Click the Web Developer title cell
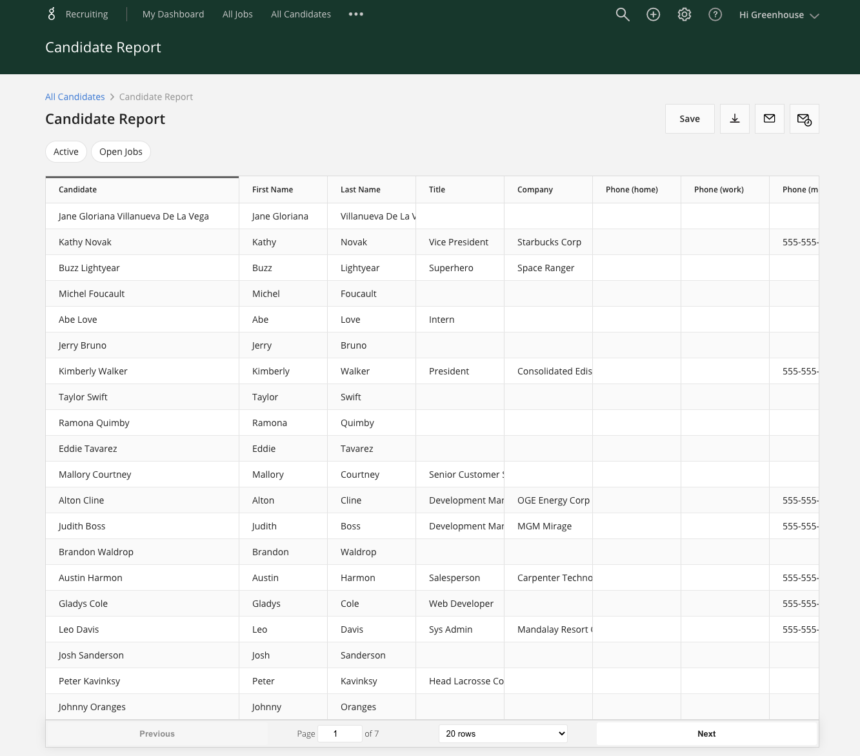This screenshot has height=756, width=860. click(x=461, y=604)
